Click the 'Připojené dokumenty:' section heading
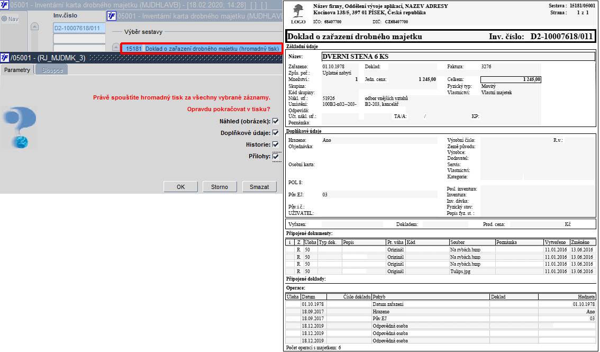Viewport: 600px width, 352px height. pos(309,233)
